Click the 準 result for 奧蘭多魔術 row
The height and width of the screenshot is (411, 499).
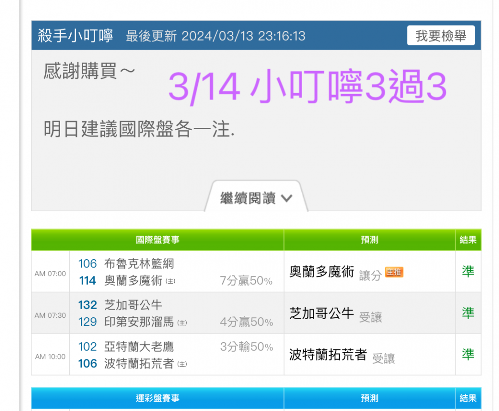468,272
